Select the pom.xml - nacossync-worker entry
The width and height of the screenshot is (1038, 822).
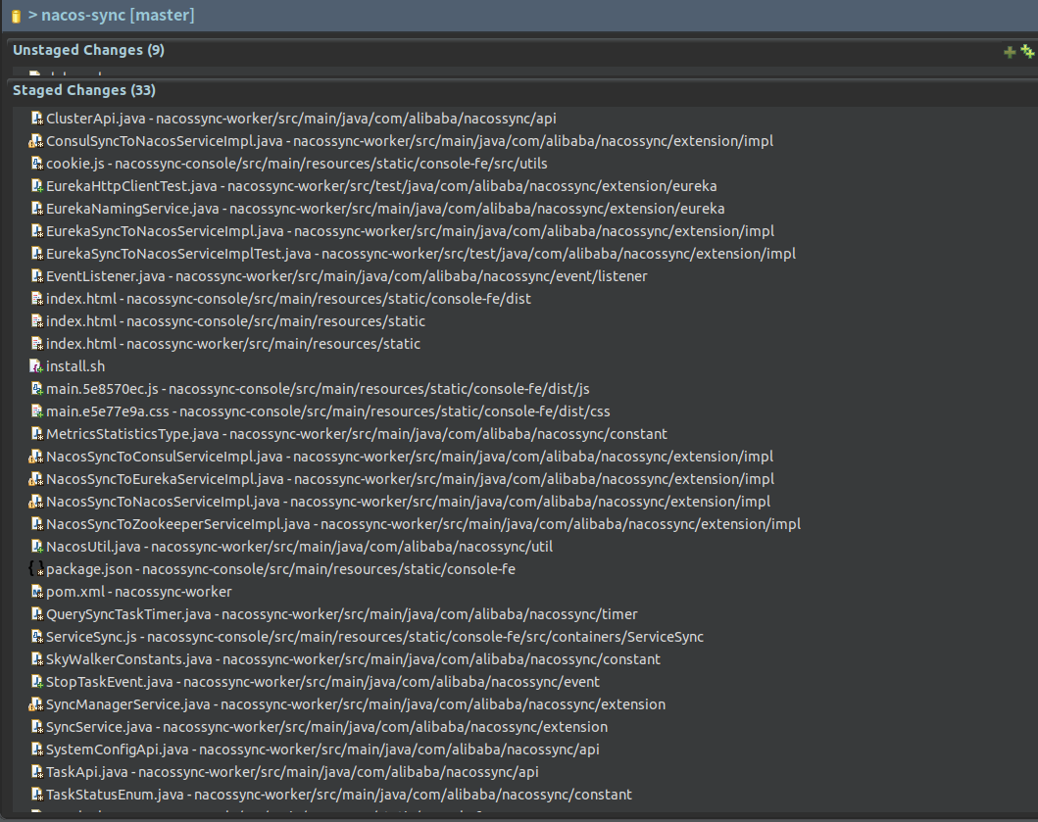click(138, 591)
